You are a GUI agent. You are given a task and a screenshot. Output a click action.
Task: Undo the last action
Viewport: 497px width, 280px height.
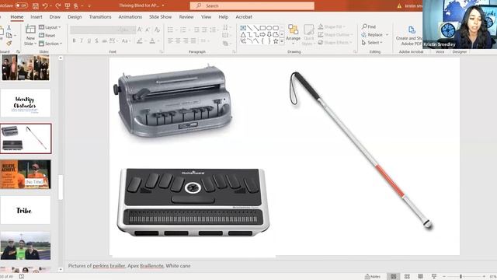(x=45, y=5)
